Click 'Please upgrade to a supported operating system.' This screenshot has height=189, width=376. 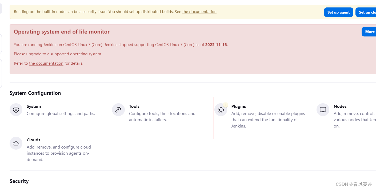58,54
